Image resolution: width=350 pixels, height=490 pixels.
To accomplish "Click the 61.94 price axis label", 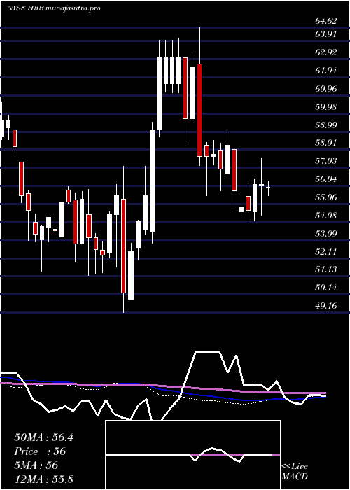I will 326,70.
